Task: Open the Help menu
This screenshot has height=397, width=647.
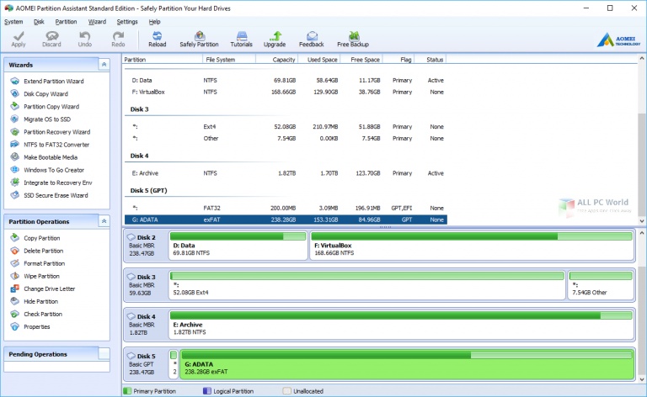Action: click(x=155, y=22)
